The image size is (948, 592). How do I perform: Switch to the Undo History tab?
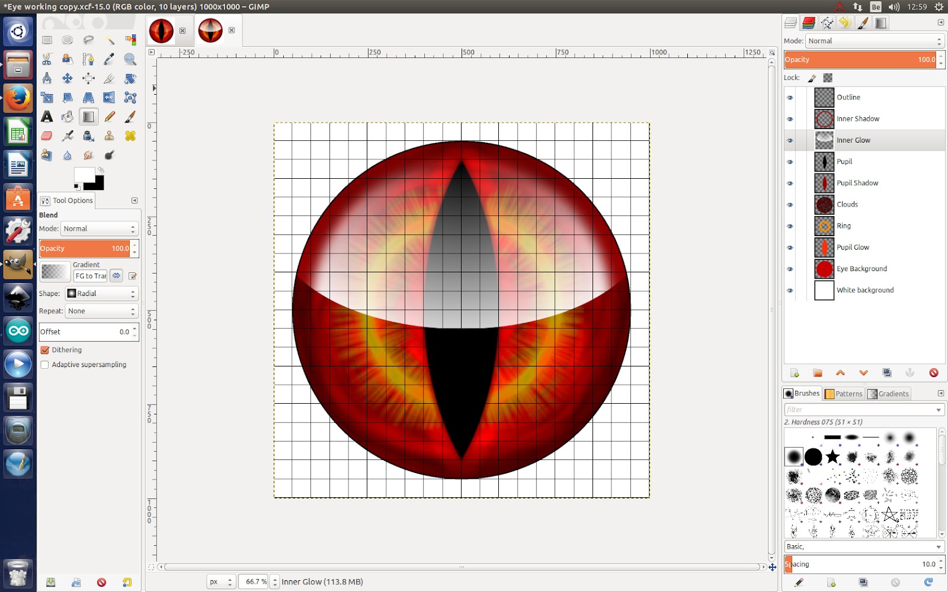844,22
